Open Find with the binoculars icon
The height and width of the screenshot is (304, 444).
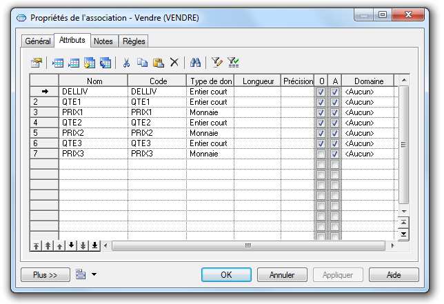coord(195,63)
